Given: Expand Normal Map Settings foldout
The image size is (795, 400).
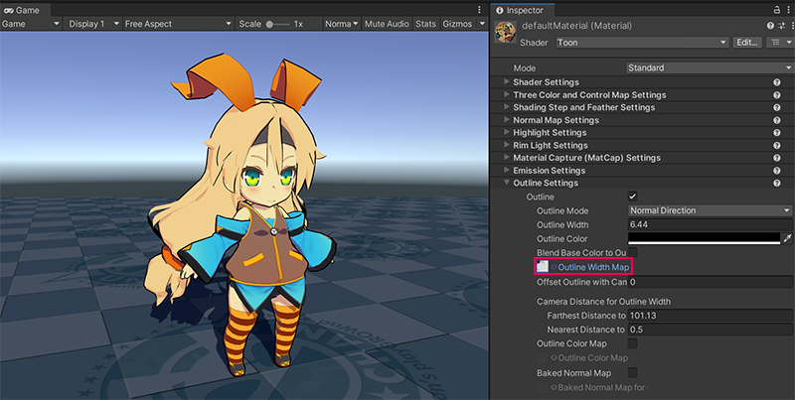Looking at the screenshot, I should click(x=506, y=119).
